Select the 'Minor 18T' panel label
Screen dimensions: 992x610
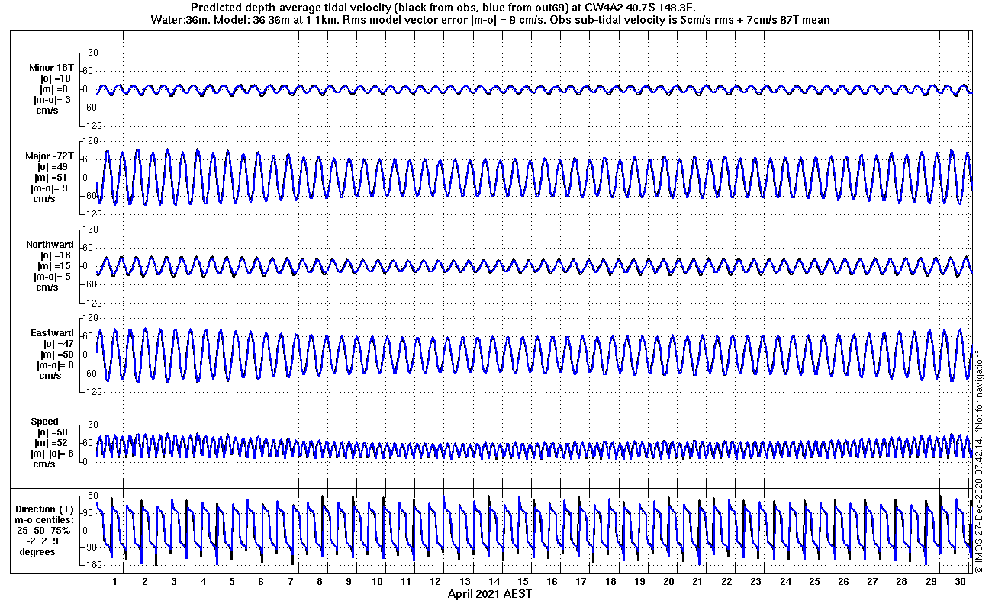coord(51,68)
